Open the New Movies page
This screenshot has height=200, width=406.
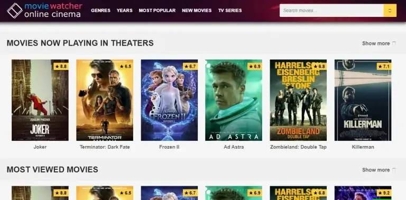(197, 11)
